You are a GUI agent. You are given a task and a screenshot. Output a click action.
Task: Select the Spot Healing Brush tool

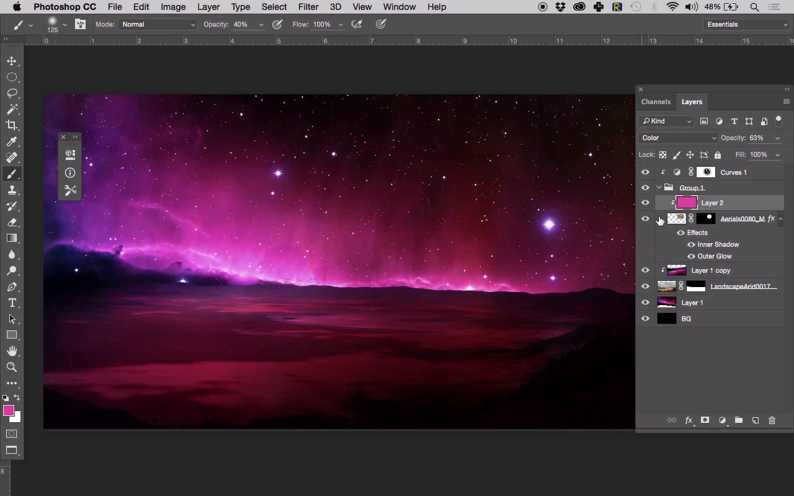point(12,157)
